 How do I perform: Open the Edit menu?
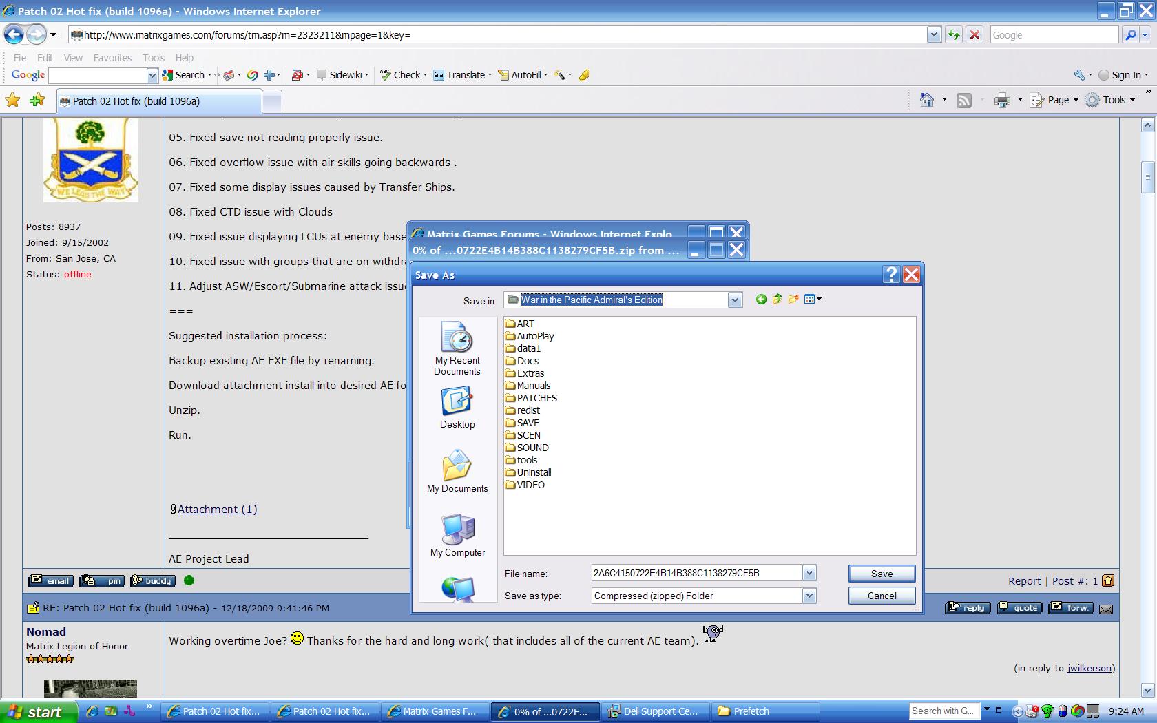point(45,58)
